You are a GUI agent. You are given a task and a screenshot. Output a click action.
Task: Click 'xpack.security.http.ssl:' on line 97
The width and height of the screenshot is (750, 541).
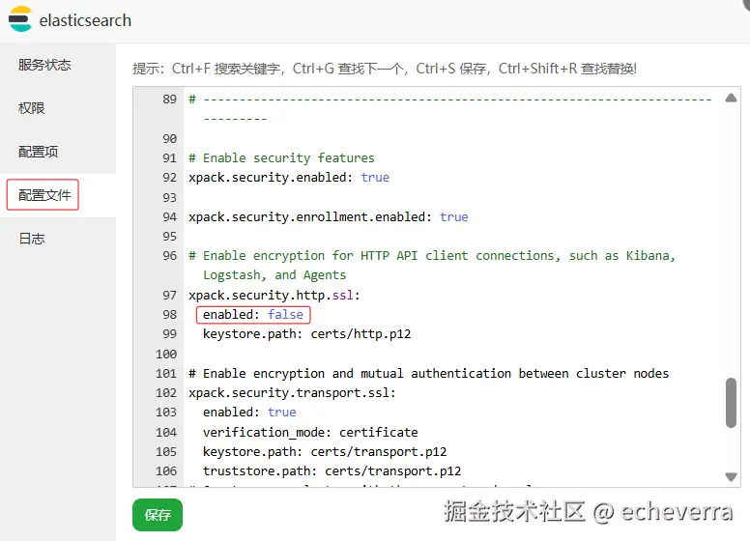(274, 295)
